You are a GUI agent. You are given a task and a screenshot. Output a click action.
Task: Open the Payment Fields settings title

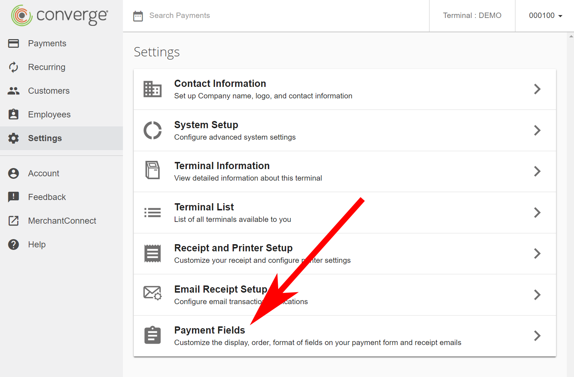pyautogui.click(x=210, y=330)
